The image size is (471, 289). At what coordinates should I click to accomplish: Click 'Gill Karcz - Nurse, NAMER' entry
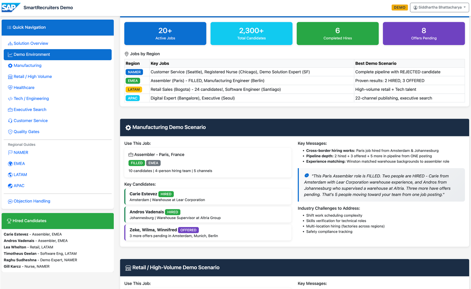[26, 267]
